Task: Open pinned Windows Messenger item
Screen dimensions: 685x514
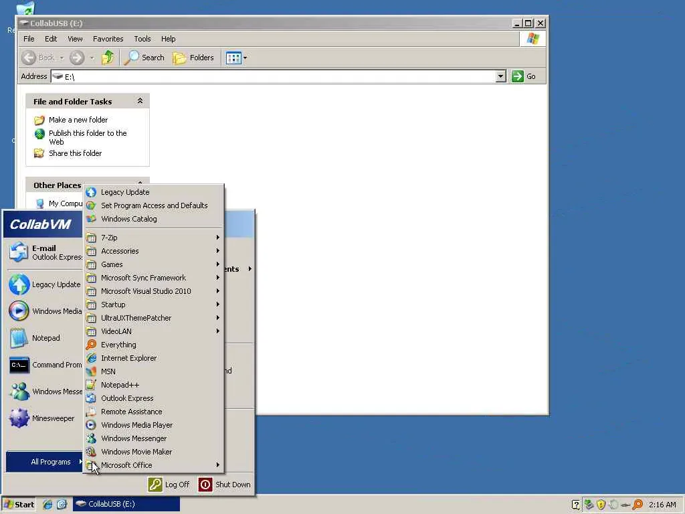Action: tap(45, 392)
